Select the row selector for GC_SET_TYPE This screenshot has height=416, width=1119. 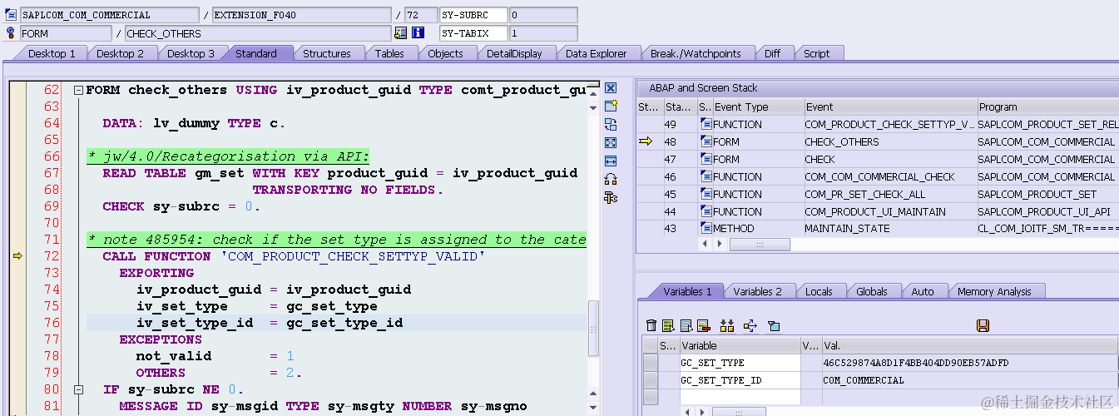click(x=651, y=363)
